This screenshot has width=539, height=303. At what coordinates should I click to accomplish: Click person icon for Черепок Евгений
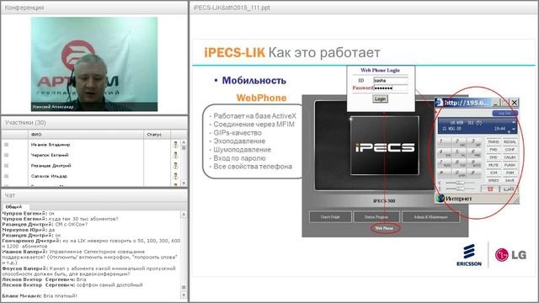click(176, 155)
